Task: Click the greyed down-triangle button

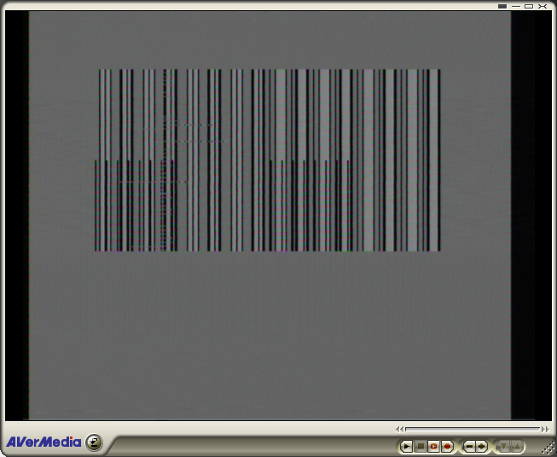Action: click(503, 446)
